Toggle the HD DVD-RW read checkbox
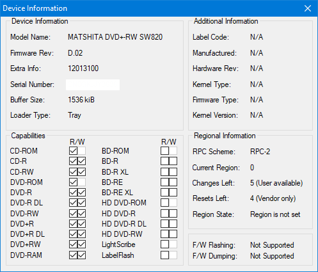Image resolution: width=318 pixels, height=272 pixels. click(164, 234)
